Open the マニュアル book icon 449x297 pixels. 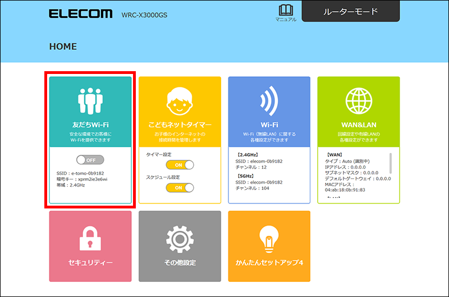(286, 10)
